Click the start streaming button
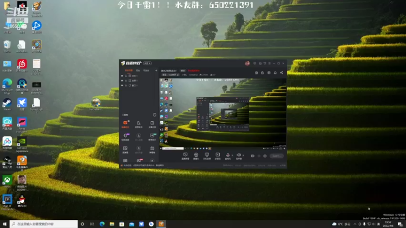 click(277, 156)
